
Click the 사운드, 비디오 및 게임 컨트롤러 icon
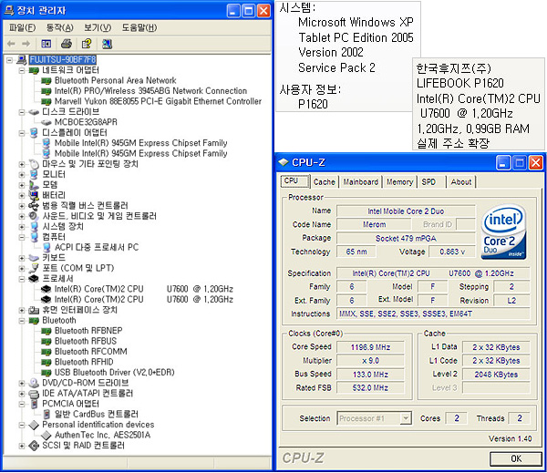tap(34, 216)
